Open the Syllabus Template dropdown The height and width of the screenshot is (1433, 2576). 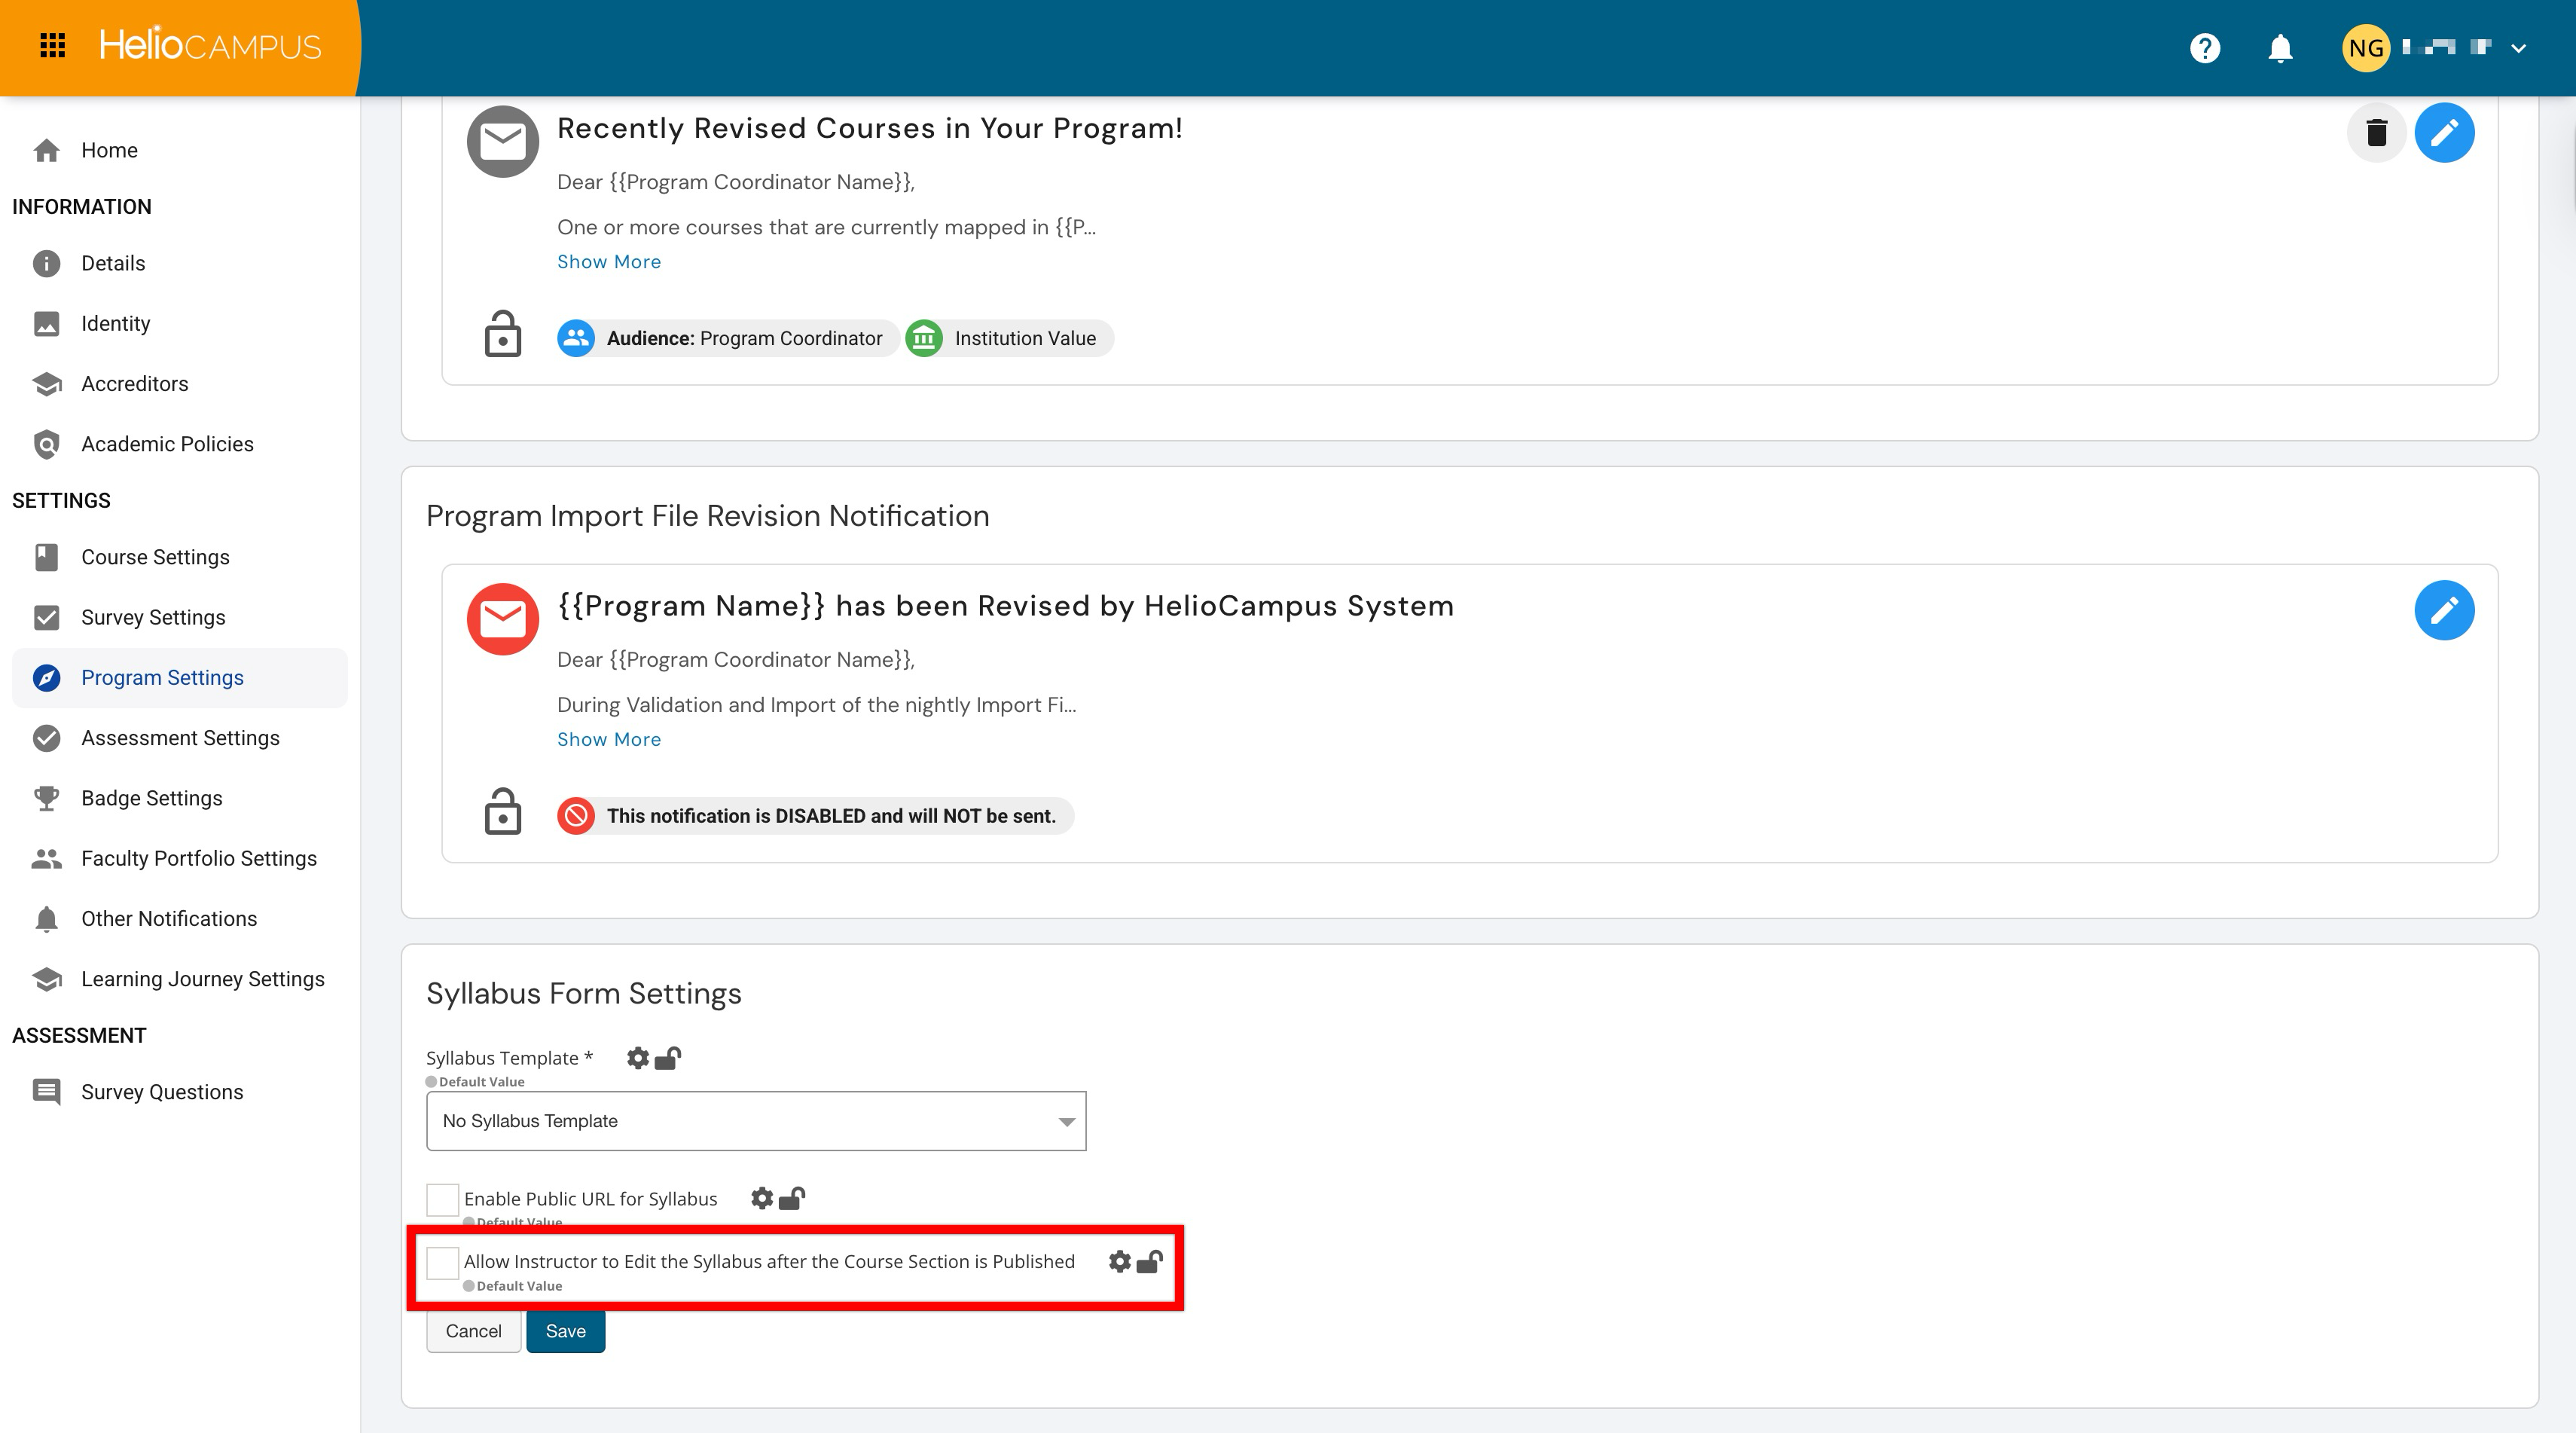(756, 1121)
